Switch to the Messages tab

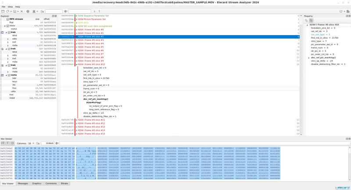point(23,183)
